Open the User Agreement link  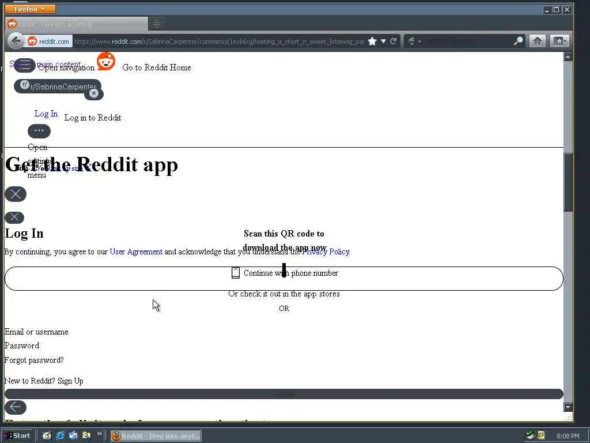[136, 251]
